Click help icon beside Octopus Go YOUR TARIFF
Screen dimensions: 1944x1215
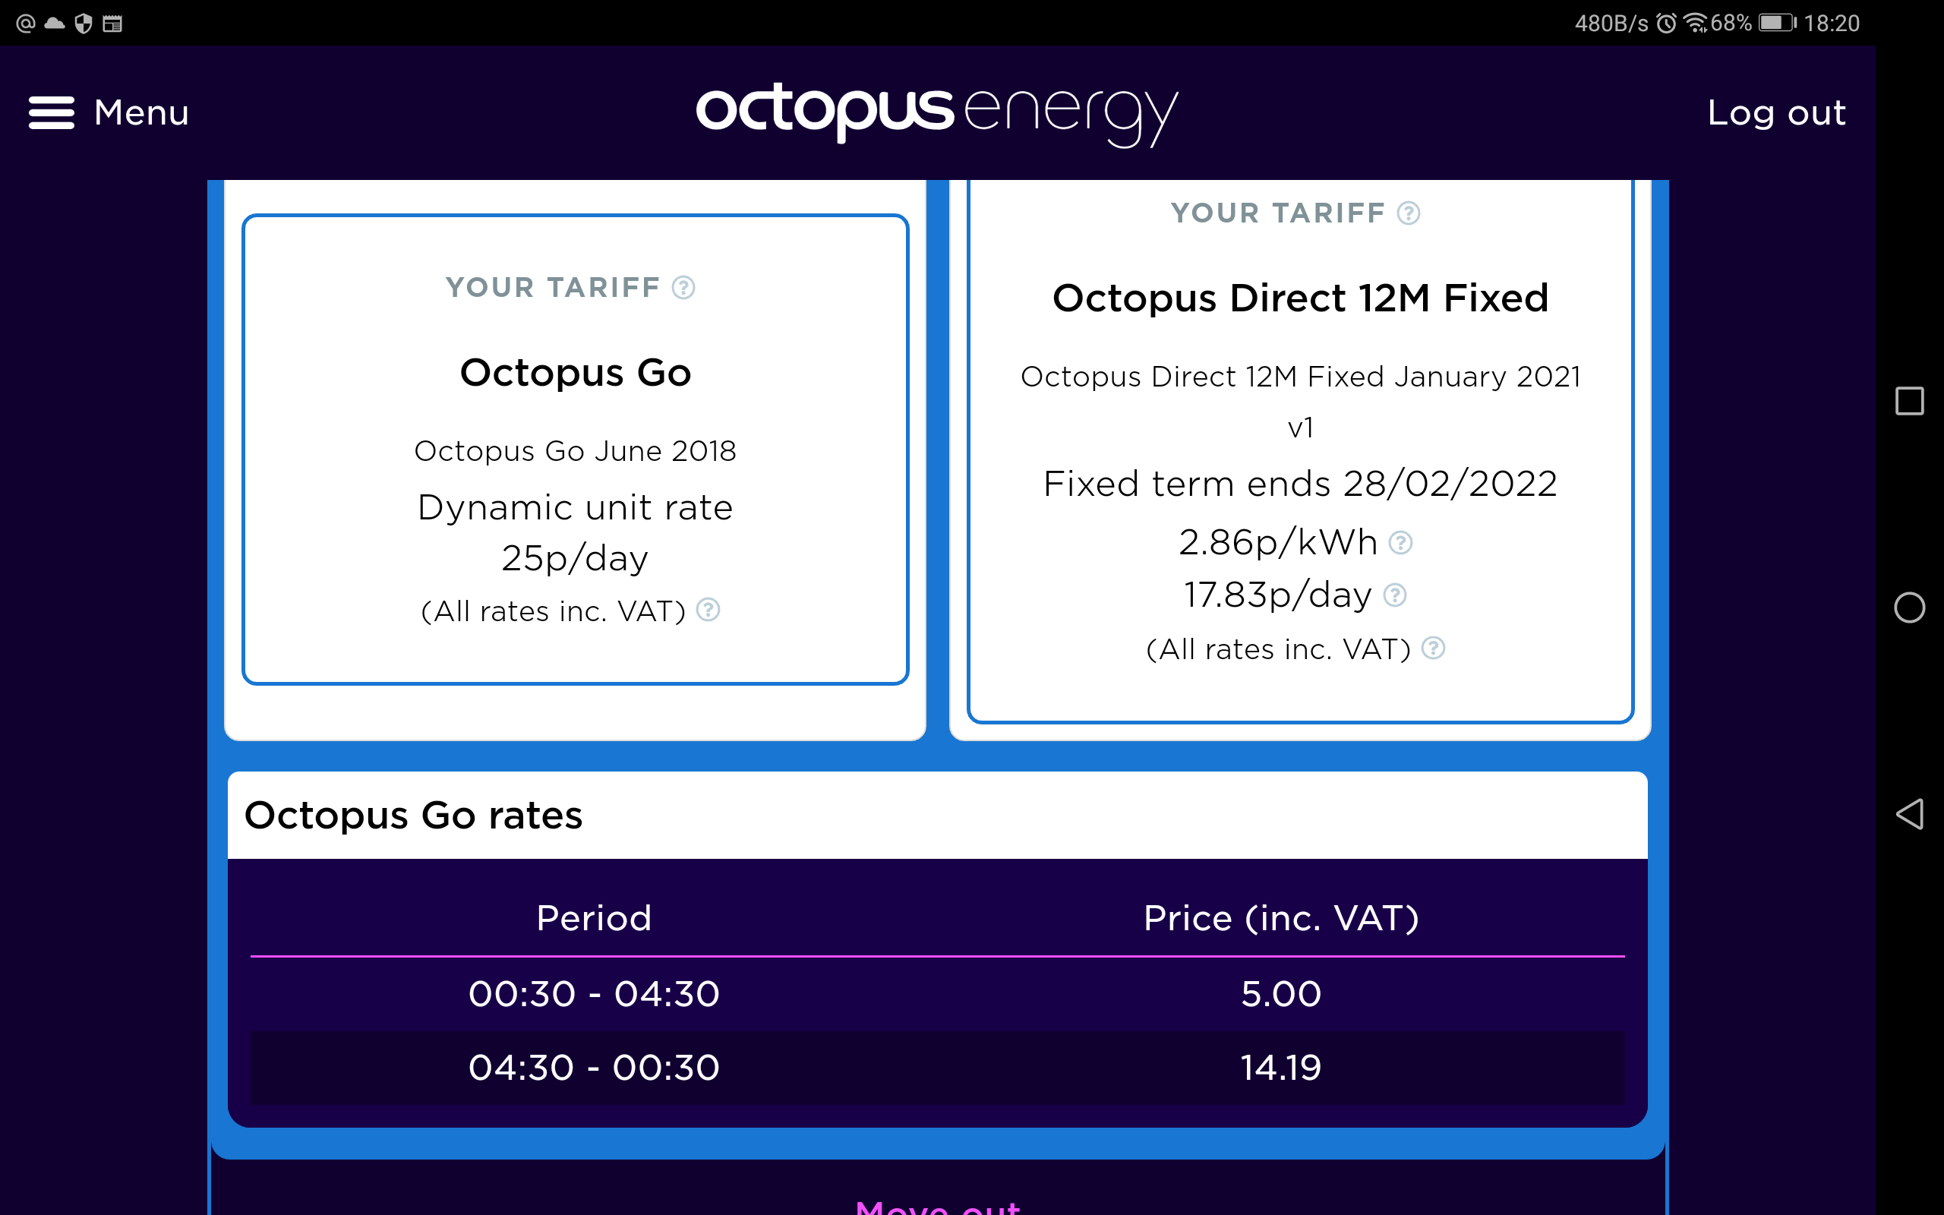(x=683, y=288)
